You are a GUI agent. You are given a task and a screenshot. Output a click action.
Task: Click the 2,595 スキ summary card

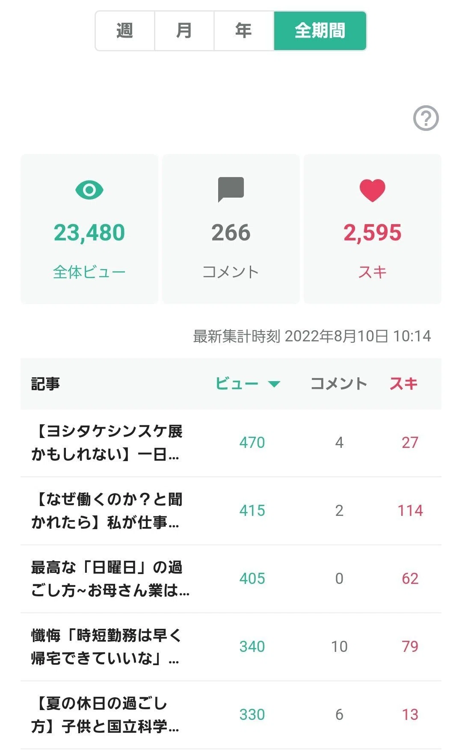[x=373, y=229]
